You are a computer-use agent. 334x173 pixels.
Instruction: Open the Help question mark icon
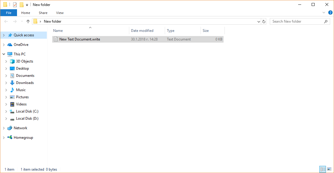point(330,13)
